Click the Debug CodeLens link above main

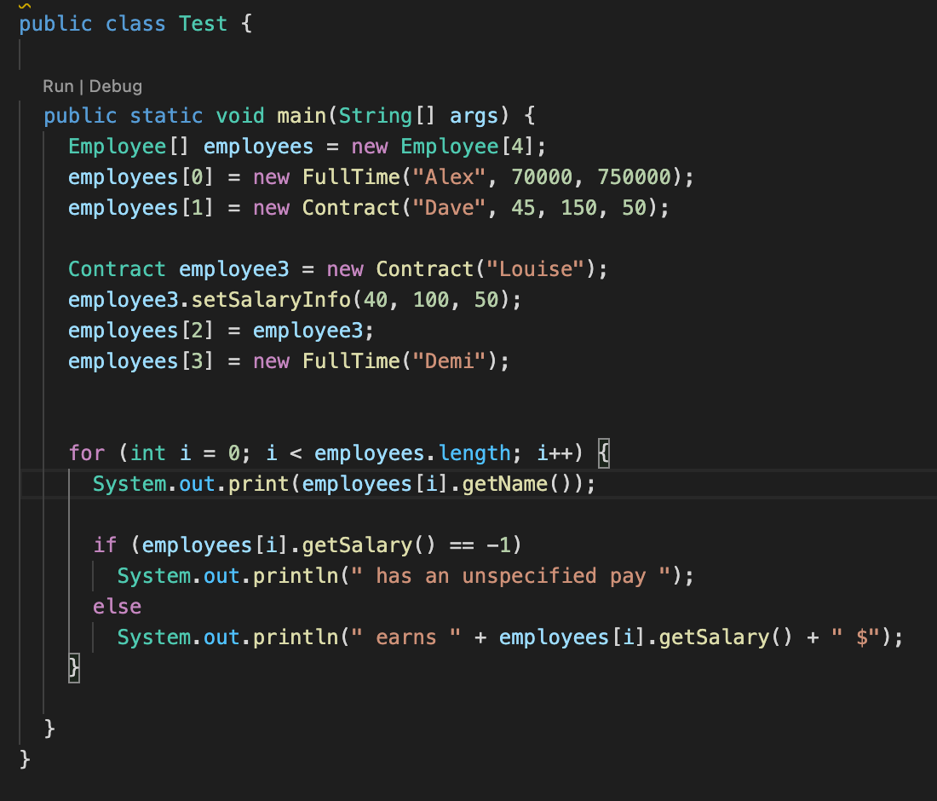pos(116,86)
